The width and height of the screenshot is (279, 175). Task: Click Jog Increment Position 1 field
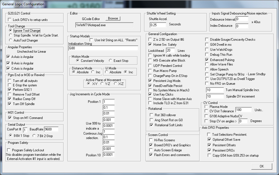[109, 102]
